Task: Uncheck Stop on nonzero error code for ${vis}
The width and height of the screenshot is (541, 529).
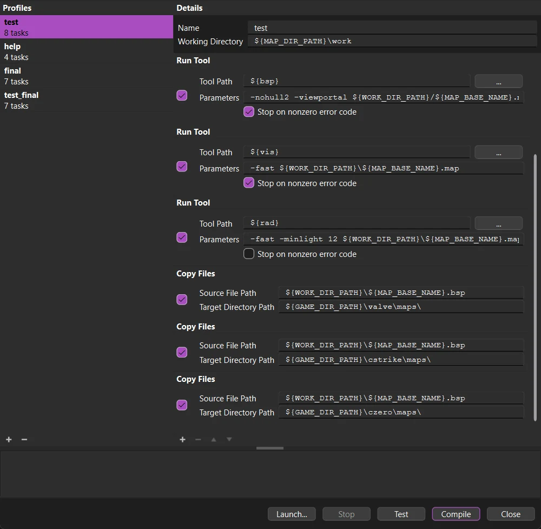Action: pos(249,183)
